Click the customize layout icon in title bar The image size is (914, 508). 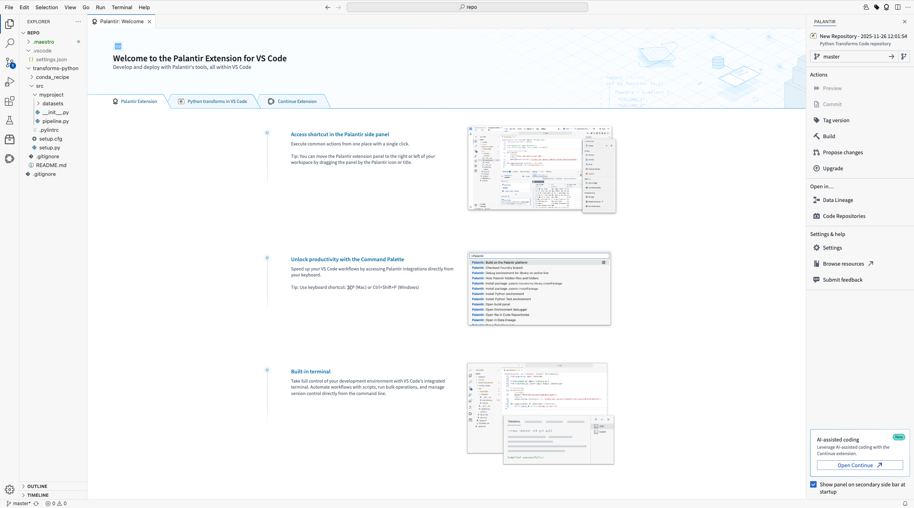pos(898,7)
